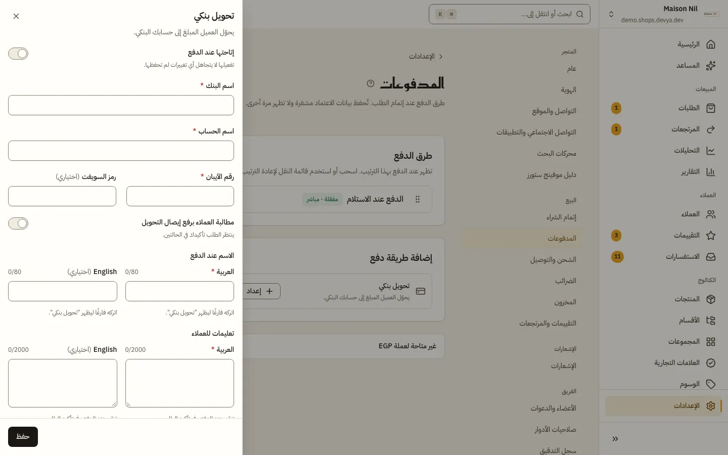Click the English checkout name field
The image size is (728, 455).
63,291
